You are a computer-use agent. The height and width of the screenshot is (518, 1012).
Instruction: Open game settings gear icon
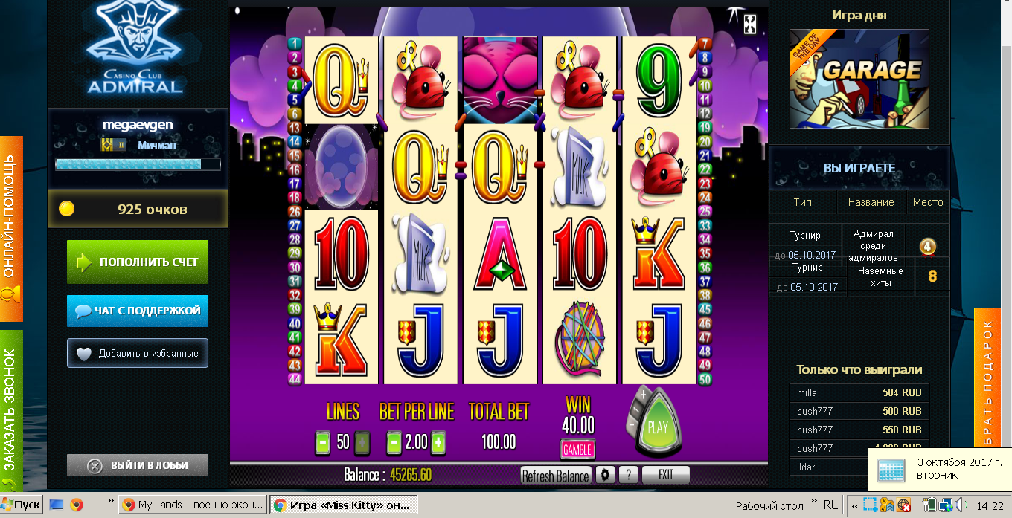(x=606, y=475)
